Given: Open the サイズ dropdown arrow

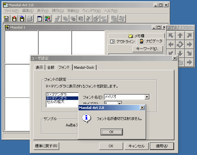Looking at the screenshot, I should click(120, 103).
